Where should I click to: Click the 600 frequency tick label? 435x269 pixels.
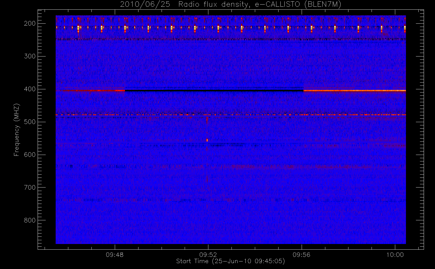pyautogui.click(x=30, y=155)
